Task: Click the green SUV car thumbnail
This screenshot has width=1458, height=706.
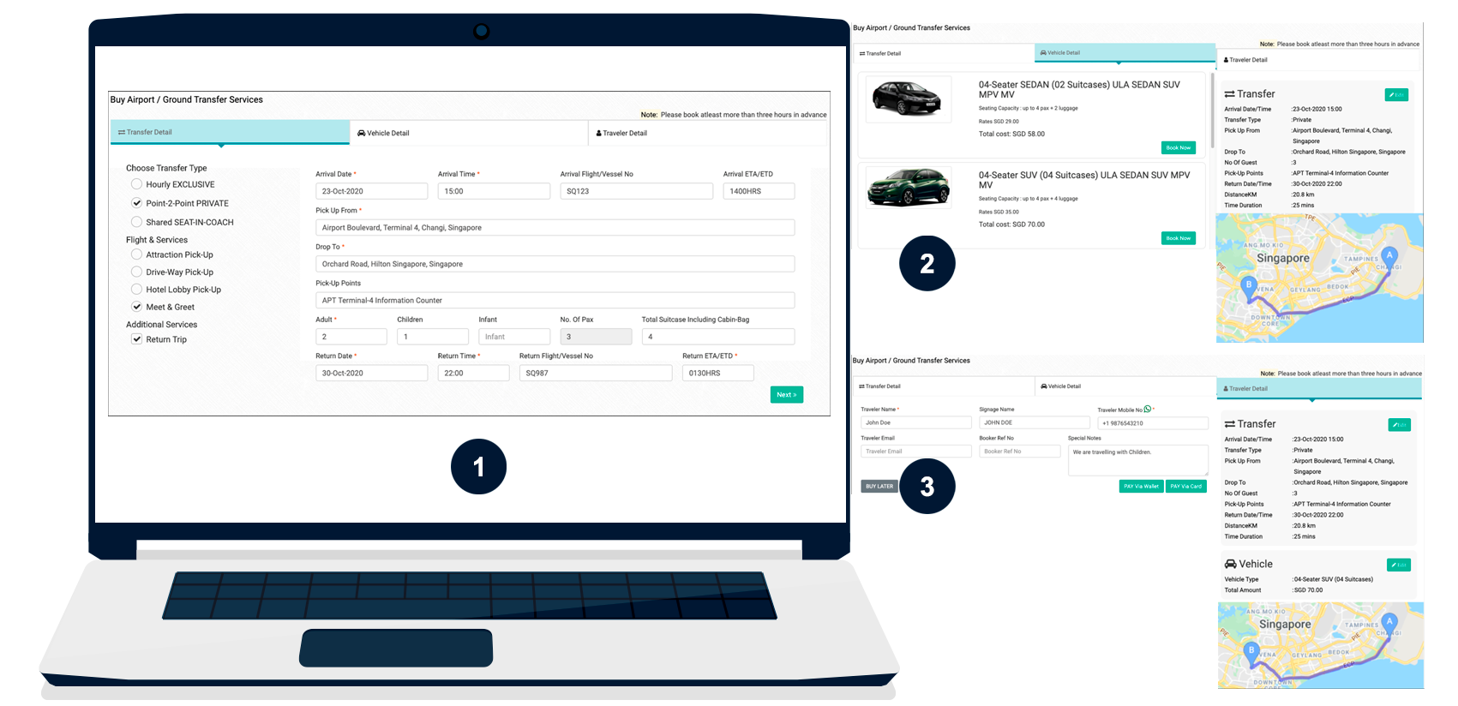Action: [x=908, y=188]
